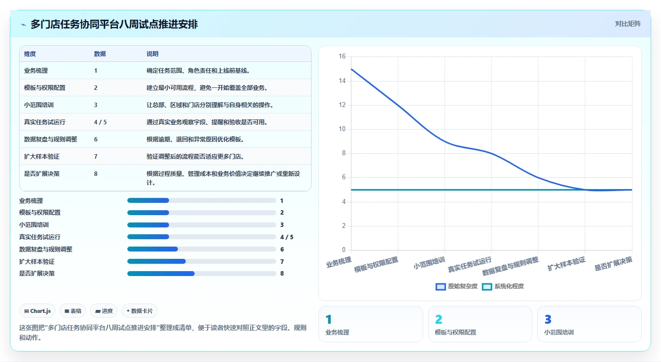Open the data card numbered 3 小范围培训
The width and height of the screenshot is (661, 362).
click(x=589, y=324)
